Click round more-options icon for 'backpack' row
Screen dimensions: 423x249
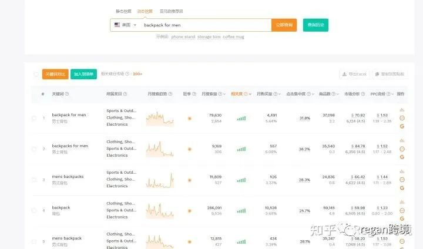(402, 210)
